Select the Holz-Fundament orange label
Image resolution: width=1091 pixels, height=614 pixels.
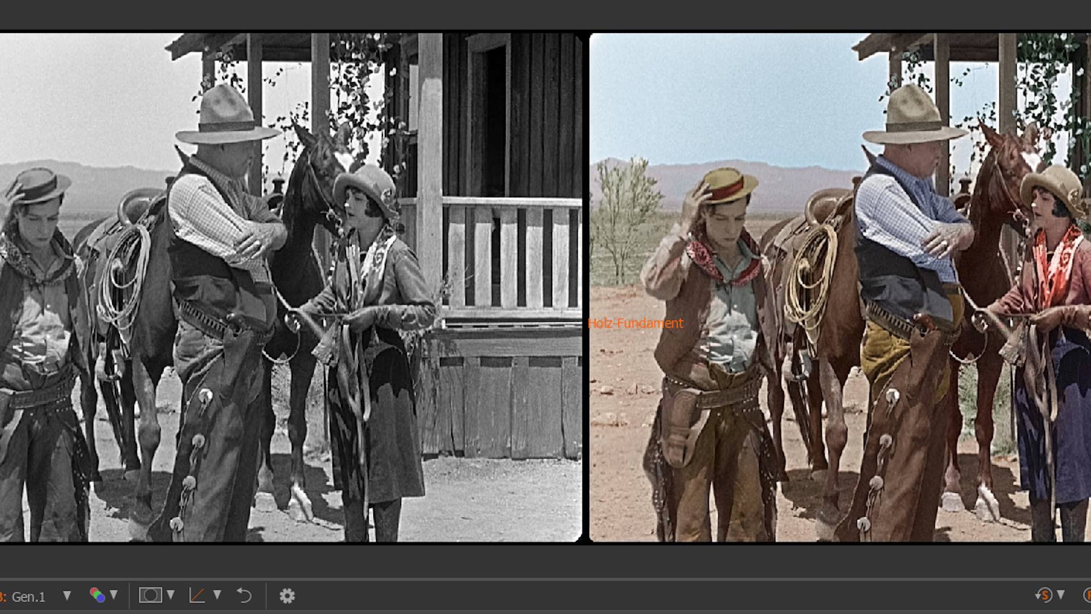(x=635, y=323)
